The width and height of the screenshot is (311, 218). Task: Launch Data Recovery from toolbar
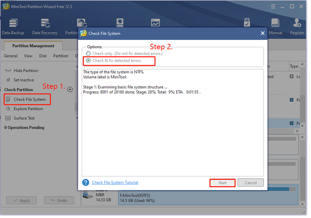coord(45,27)
